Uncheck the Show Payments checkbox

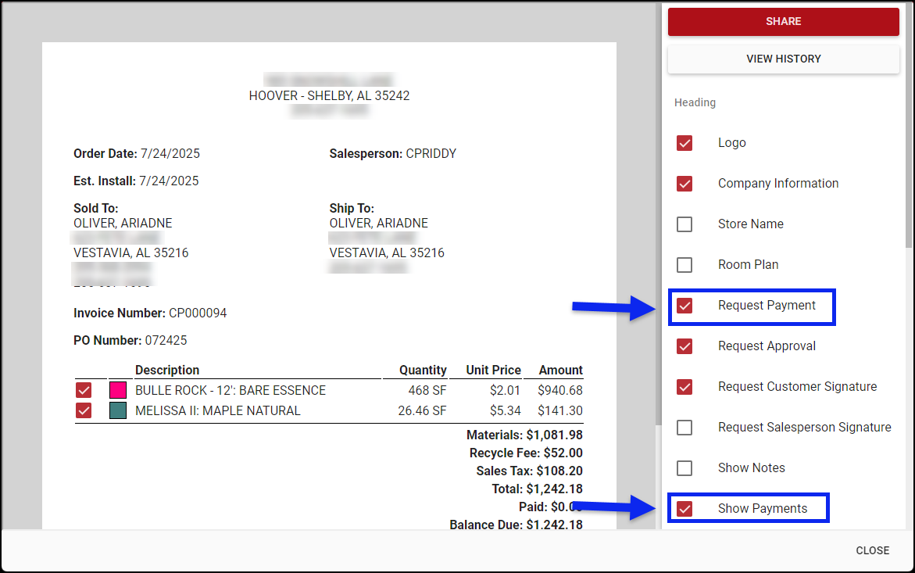coord(684,509)
